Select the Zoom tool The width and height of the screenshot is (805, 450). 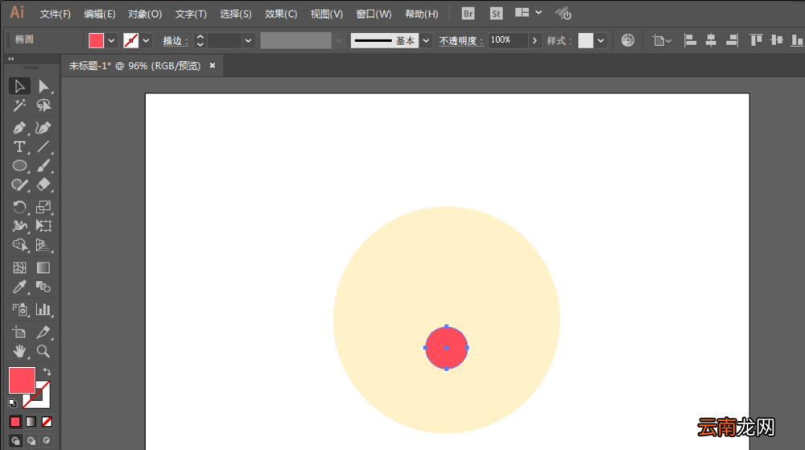click(43, 352)
